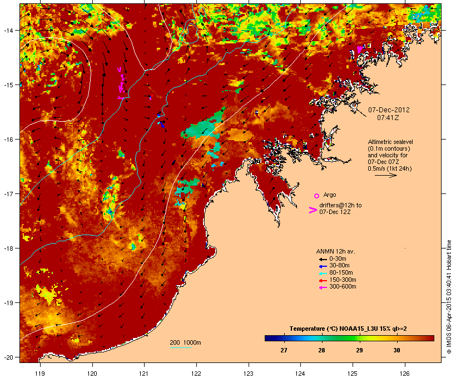The height and width of the screenshot is (378, 456).
Task: Click the '80-150m' depth label
Action: [x=341, y=273]
